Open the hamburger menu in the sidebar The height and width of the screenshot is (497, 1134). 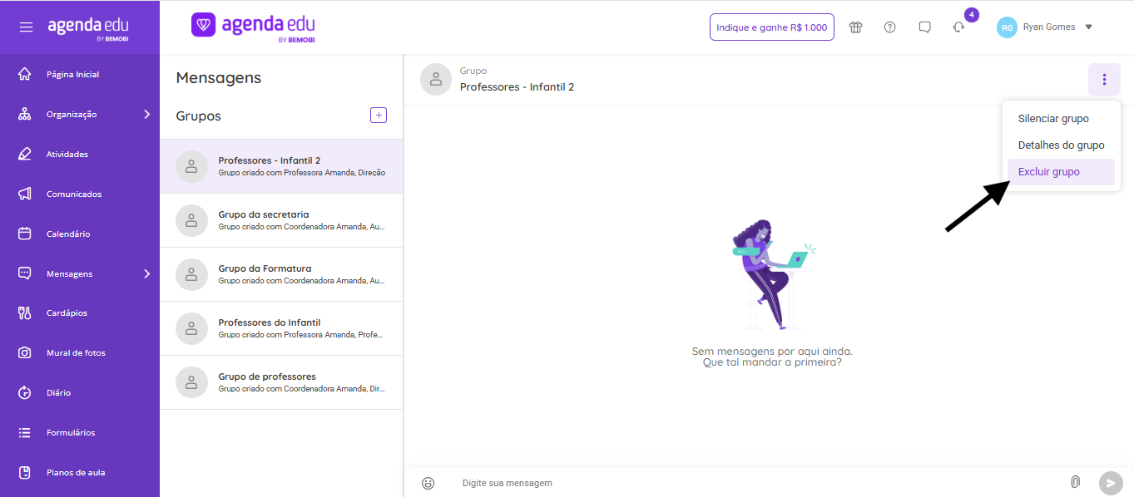[x=27, y=27]
